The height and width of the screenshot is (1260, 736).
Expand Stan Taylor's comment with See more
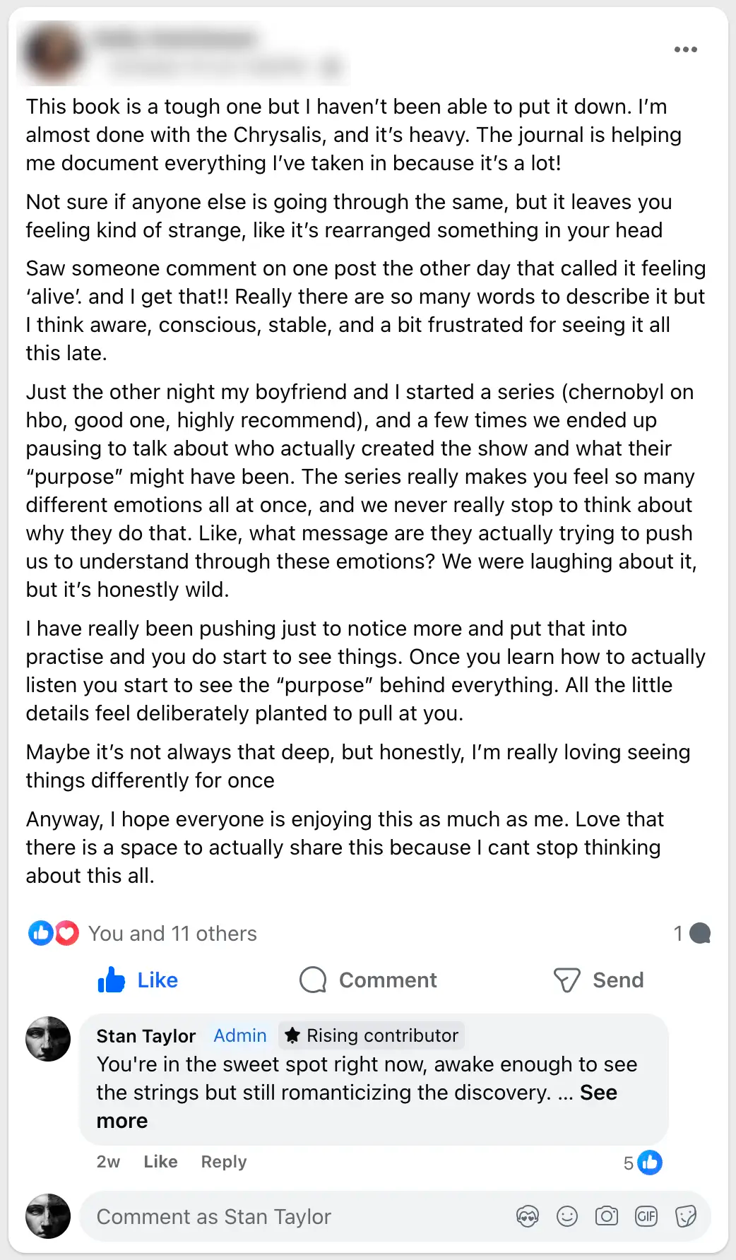pyautogui.click(x=598, y=1093)
